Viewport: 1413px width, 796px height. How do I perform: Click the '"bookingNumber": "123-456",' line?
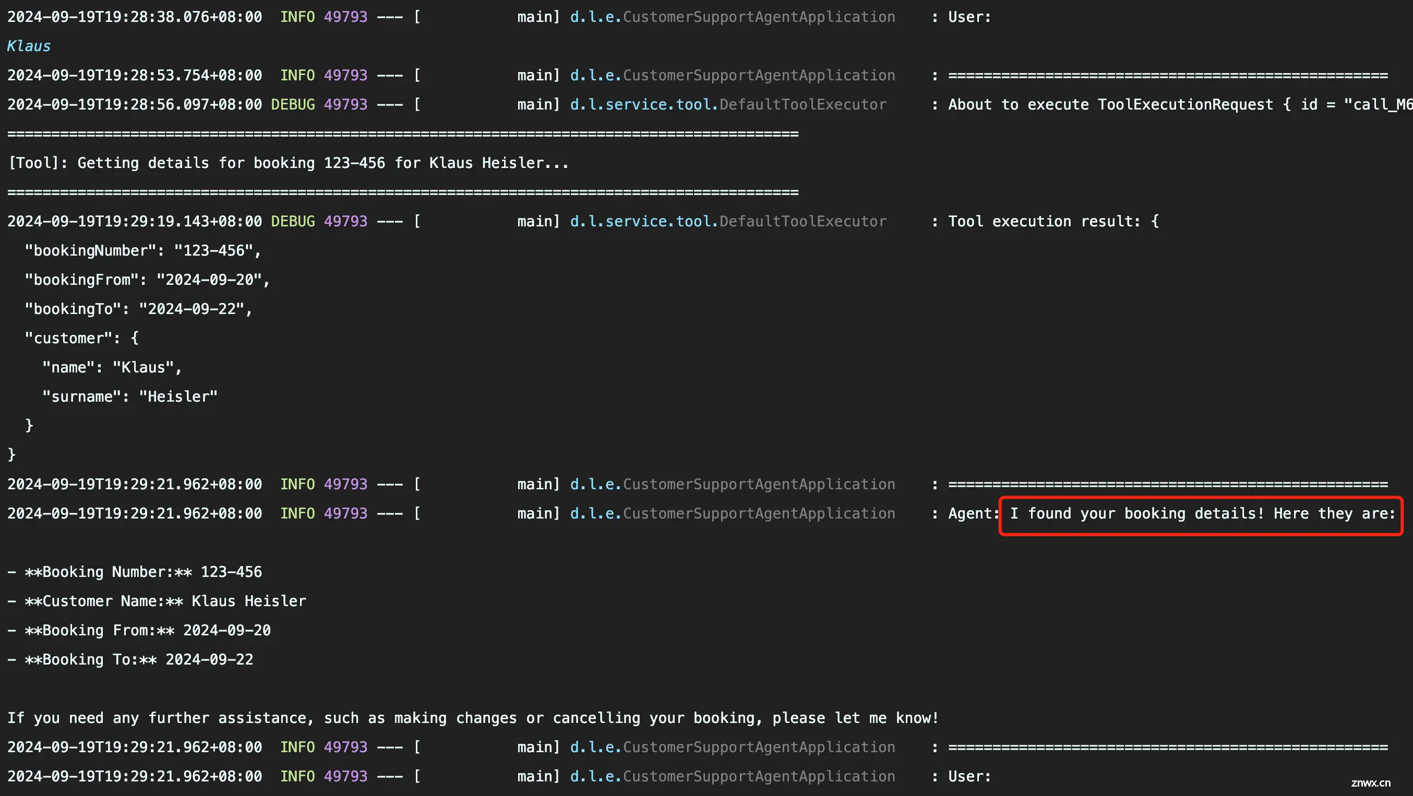[x=142, y=250]
